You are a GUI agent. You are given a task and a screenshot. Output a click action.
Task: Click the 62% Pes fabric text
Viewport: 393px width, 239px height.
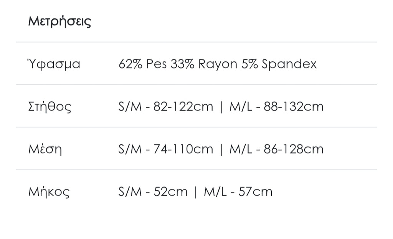(x=142, y=64)
